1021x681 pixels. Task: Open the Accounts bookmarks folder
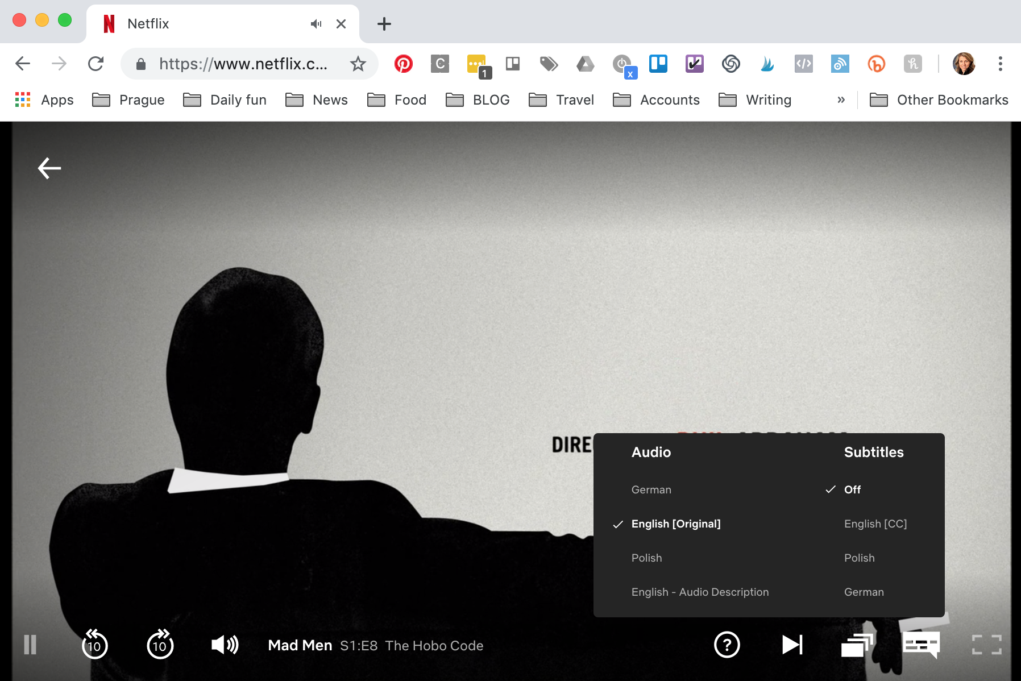click(x=656, y=100)
